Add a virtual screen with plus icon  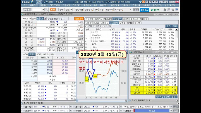point(157,2)
